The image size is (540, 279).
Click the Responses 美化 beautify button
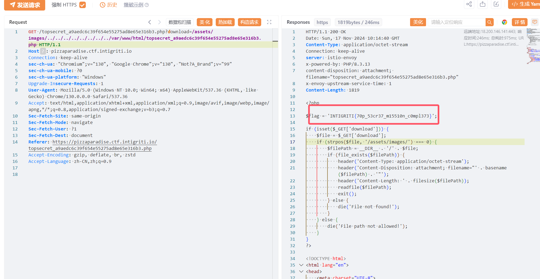418,22
